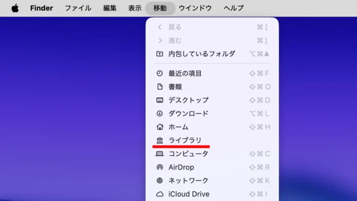
Task: Open the Finder application menu
Action: (41, 8)
